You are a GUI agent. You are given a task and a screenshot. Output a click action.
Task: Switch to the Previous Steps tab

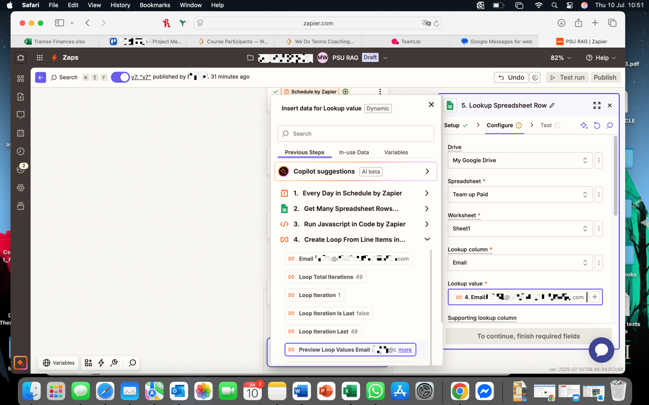304,152
